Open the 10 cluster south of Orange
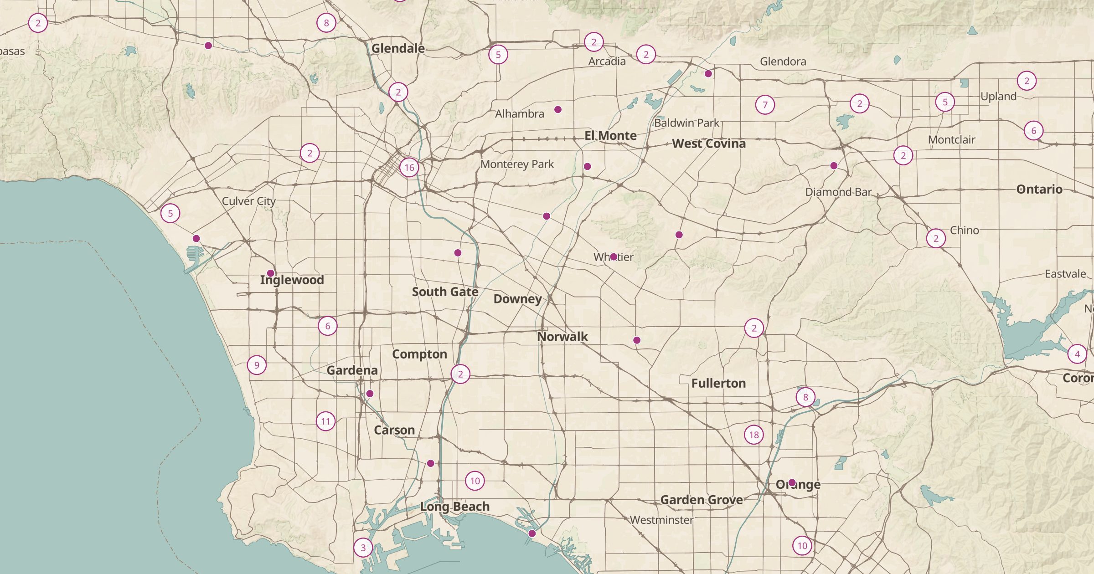 [802, 545]
